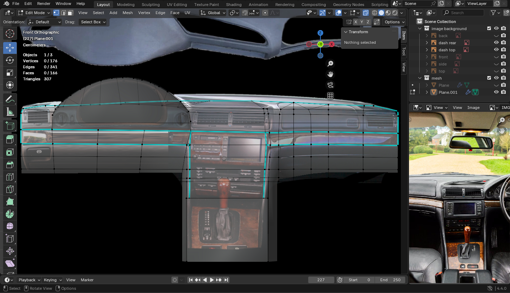
Task: Click the timeline play button
Action: tap(212, 280)
